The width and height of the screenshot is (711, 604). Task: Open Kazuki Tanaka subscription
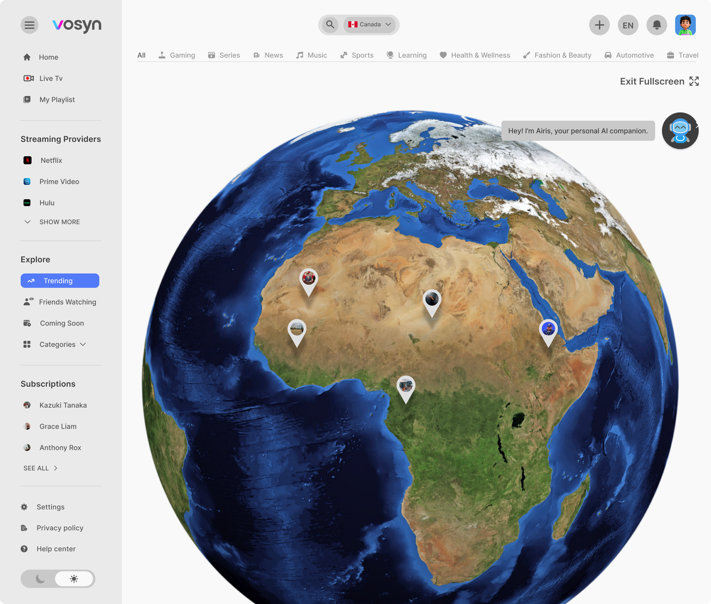click(63, 405)
